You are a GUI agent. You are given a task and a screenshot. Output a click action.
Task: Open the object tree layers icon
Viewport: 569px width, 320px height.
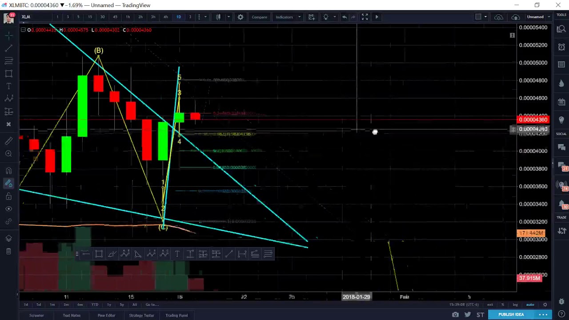pos(8,239)
